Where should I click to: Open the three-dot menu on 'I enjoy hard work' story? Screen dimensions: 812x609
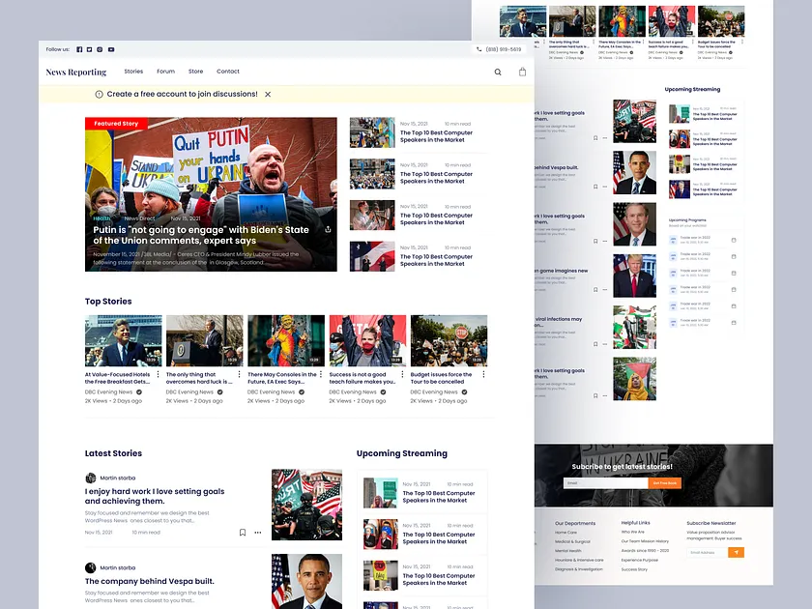(256, 532)
